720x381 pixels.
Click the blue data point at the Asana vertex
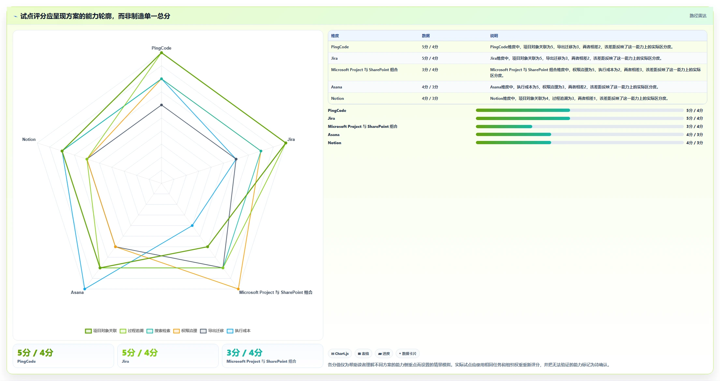[x=85, y=289]
